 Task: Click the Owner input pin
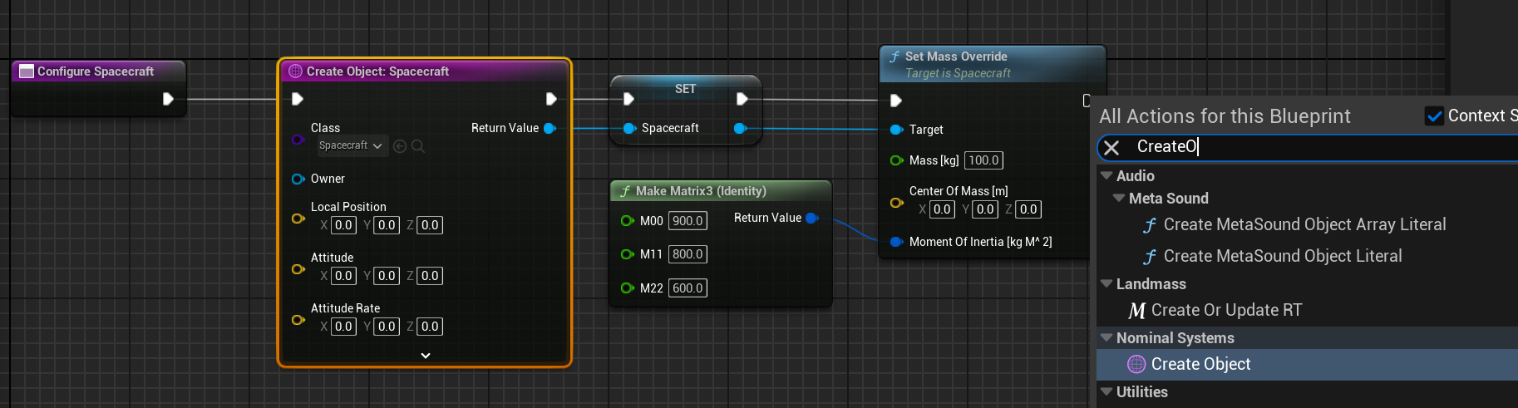point(298,179)
